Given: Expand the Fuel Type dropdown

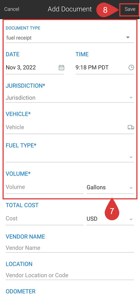Looking at the screenshot, I should pyautogui.click(x=70, y=157).
